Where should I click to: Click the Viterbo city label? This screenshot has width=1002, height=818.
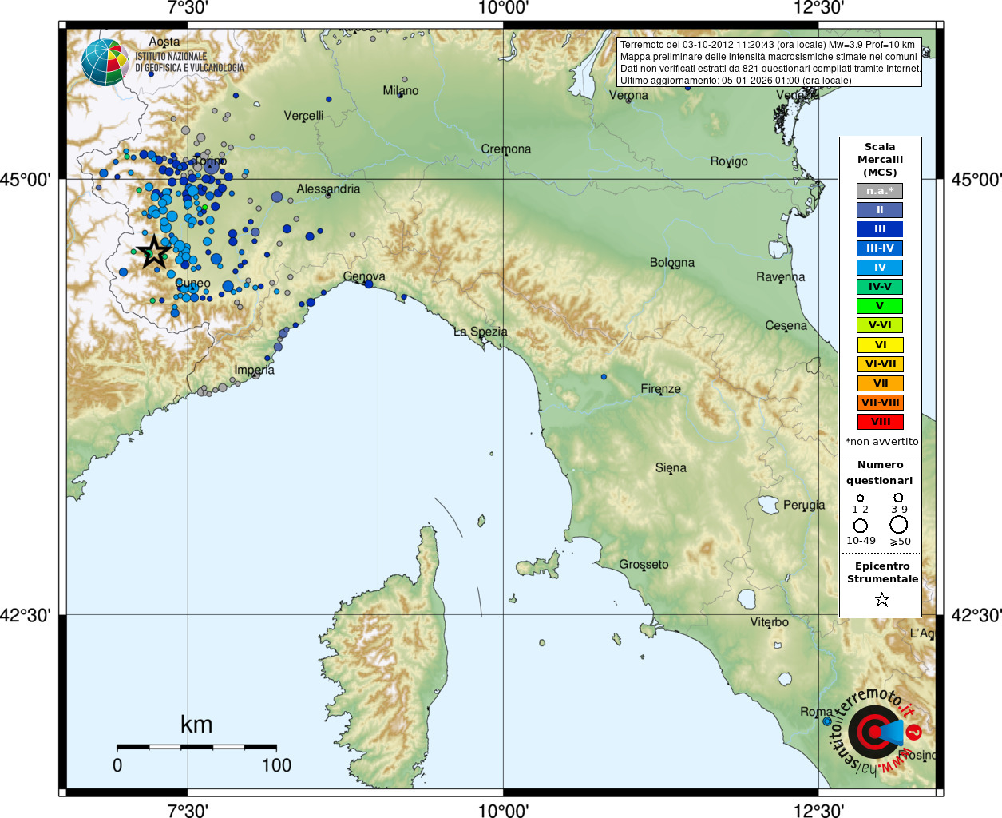point(770,622)
